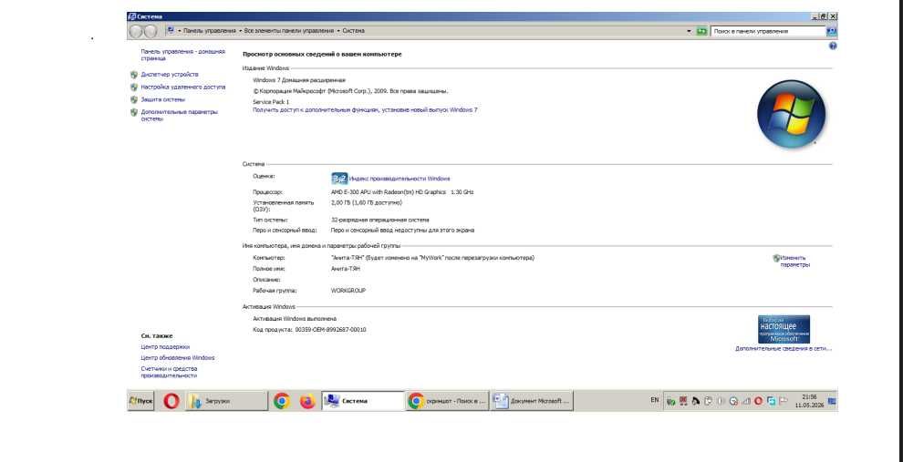The image size is (903, 462).
Task: Click Активация Windows выполнена text
Action: point(295,319)
